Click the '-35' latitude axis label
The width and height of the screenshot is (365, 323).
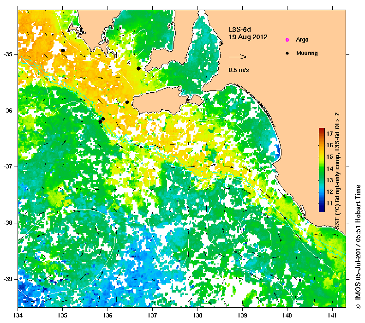8,55
